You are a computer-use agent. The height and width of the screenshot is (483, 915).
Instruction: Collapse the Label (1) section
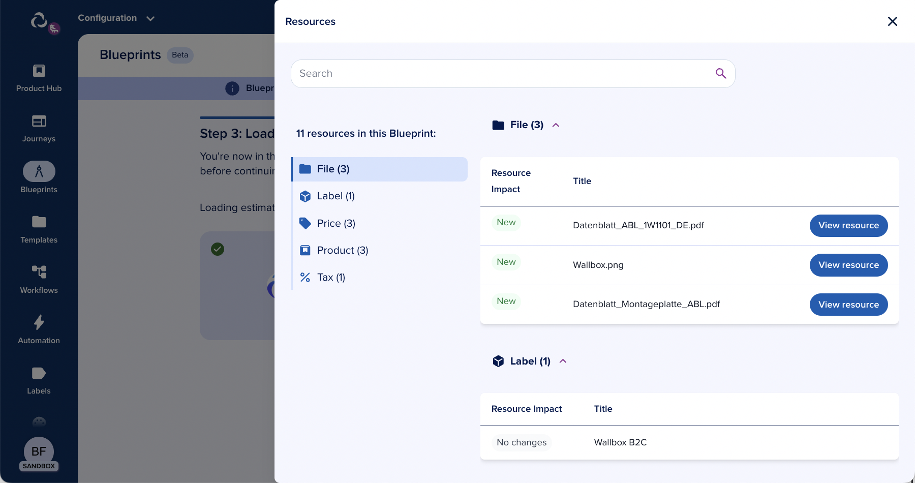click(563, 361)
